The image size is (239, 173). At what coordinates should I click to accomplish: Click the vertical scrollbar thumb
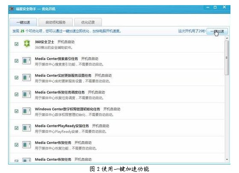point(227,58)
